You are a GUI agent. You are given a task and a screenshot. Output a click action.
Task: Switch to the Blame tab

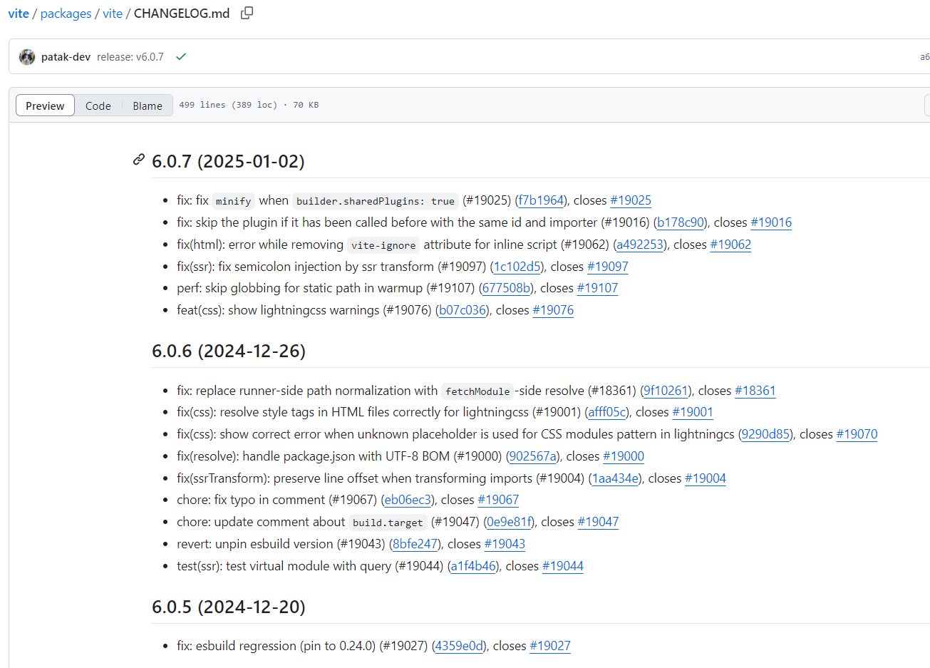pyautogui.click(x=148, y=106)
